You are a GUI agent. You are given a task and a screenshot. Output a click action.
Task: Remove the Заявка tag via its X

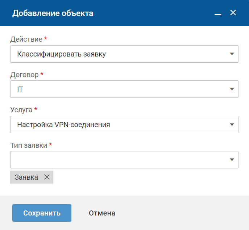pos(46,177)
